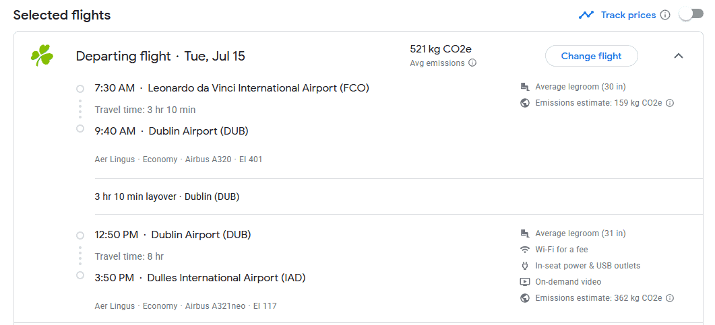715x325 pixels.
Task: Click the on-demand video icon
Action: pyautogui.click(x=525, y=282)
